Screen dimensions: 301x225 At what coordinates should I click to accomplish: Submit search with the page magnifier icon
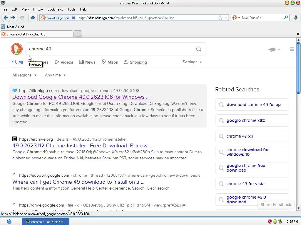coord(199,49)
